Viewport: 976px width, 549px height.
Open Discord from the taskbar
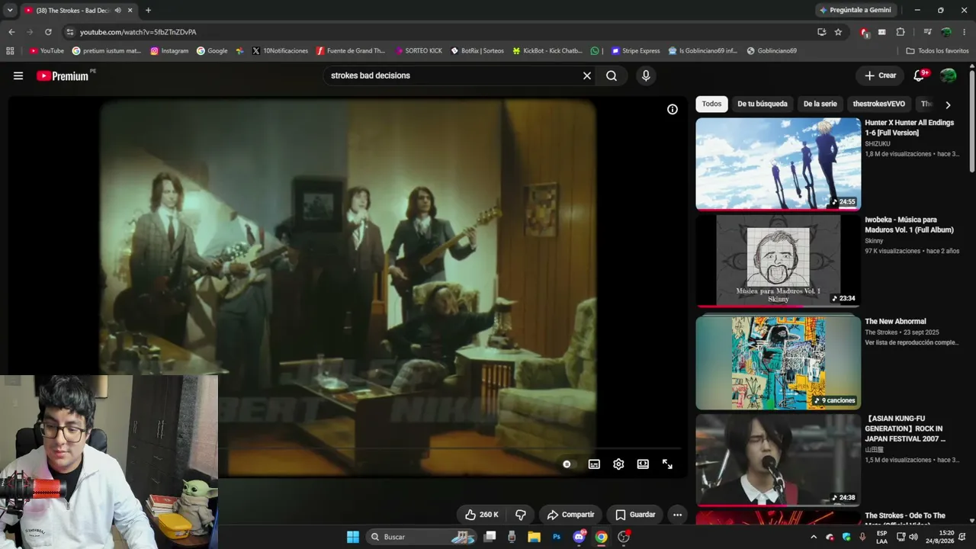point(579,537)
